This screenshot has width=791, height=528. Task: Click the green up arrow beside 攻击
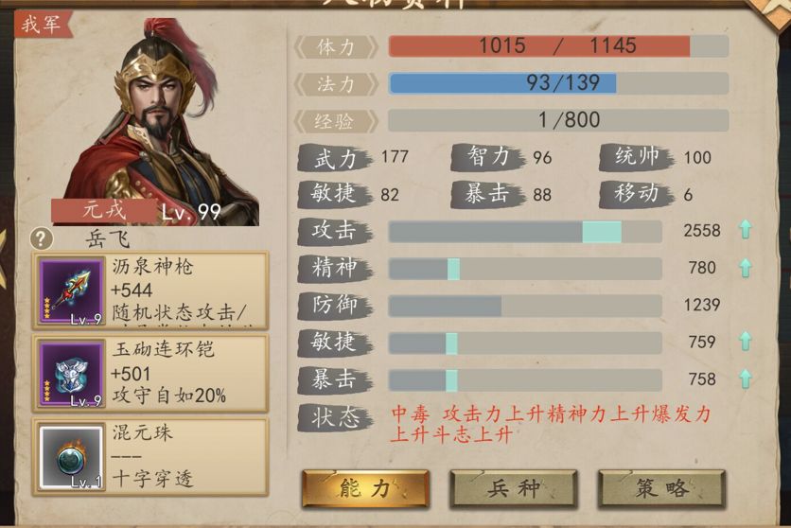[x=745, y=230]
